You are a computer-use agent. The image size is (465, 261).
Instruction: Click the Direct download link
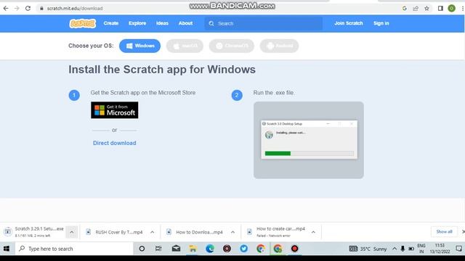[115, 143]
